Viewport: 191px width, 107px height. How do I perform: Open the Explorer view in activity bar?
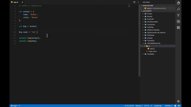pyautogui.click(x=178, y=3)
